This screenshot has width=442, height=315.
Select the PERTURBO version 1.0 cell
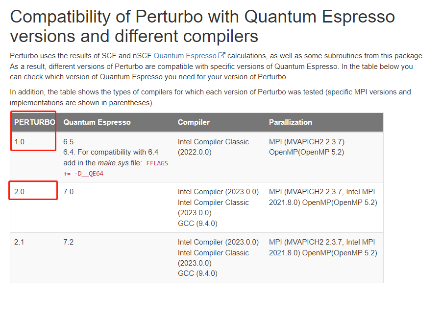pos(20,142)
